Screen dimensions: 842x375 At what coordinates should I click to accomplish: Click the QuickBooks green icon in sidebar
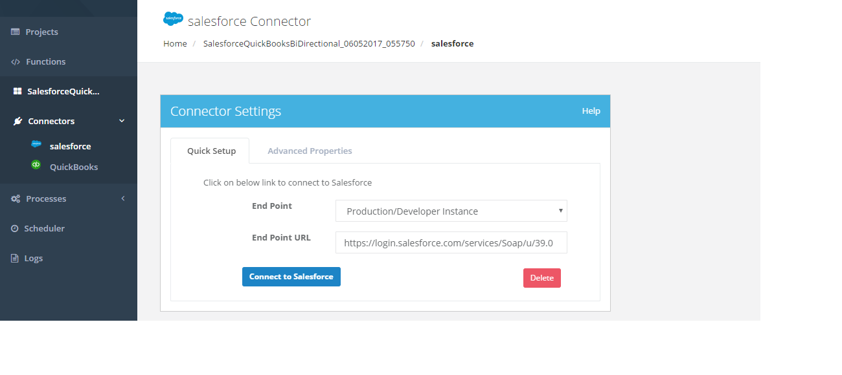click(x=36, y=166)
